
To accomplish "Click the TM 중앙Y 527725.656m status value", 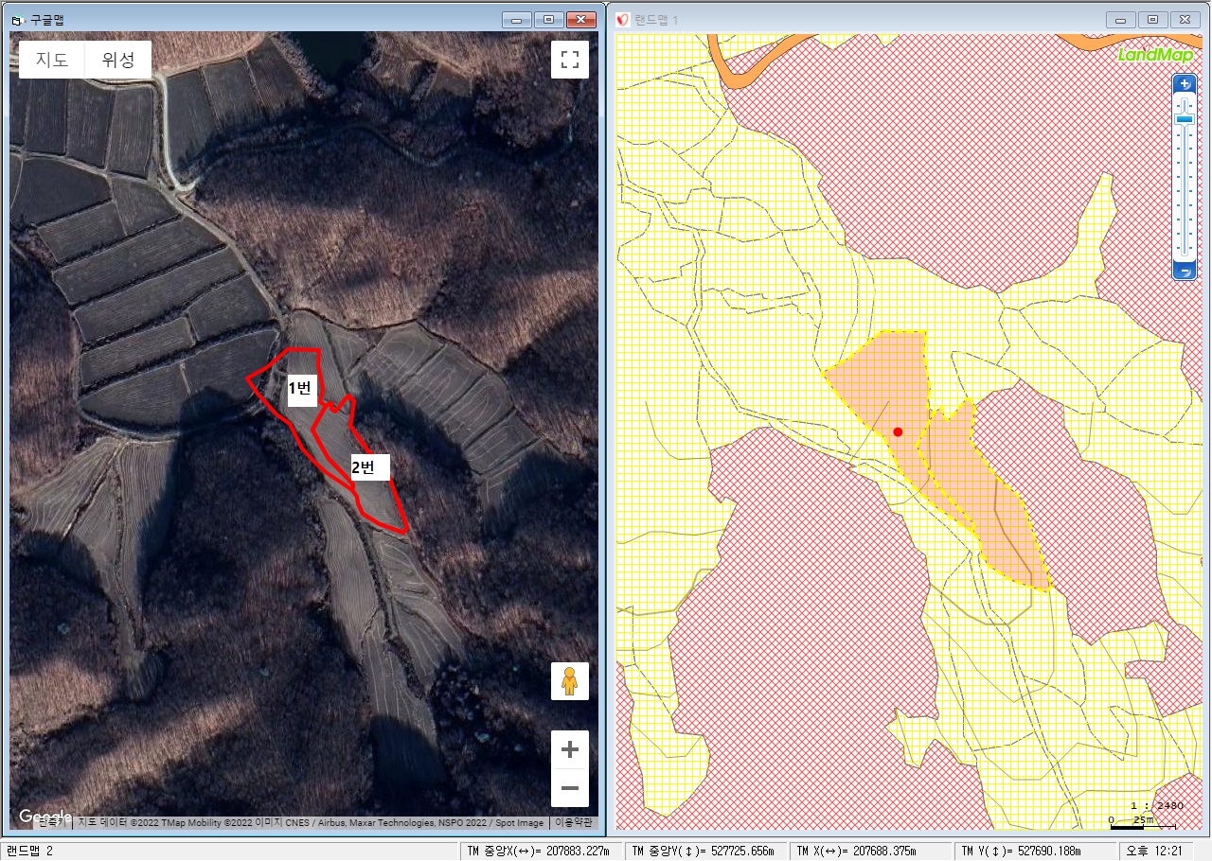I will click(703, 851).
